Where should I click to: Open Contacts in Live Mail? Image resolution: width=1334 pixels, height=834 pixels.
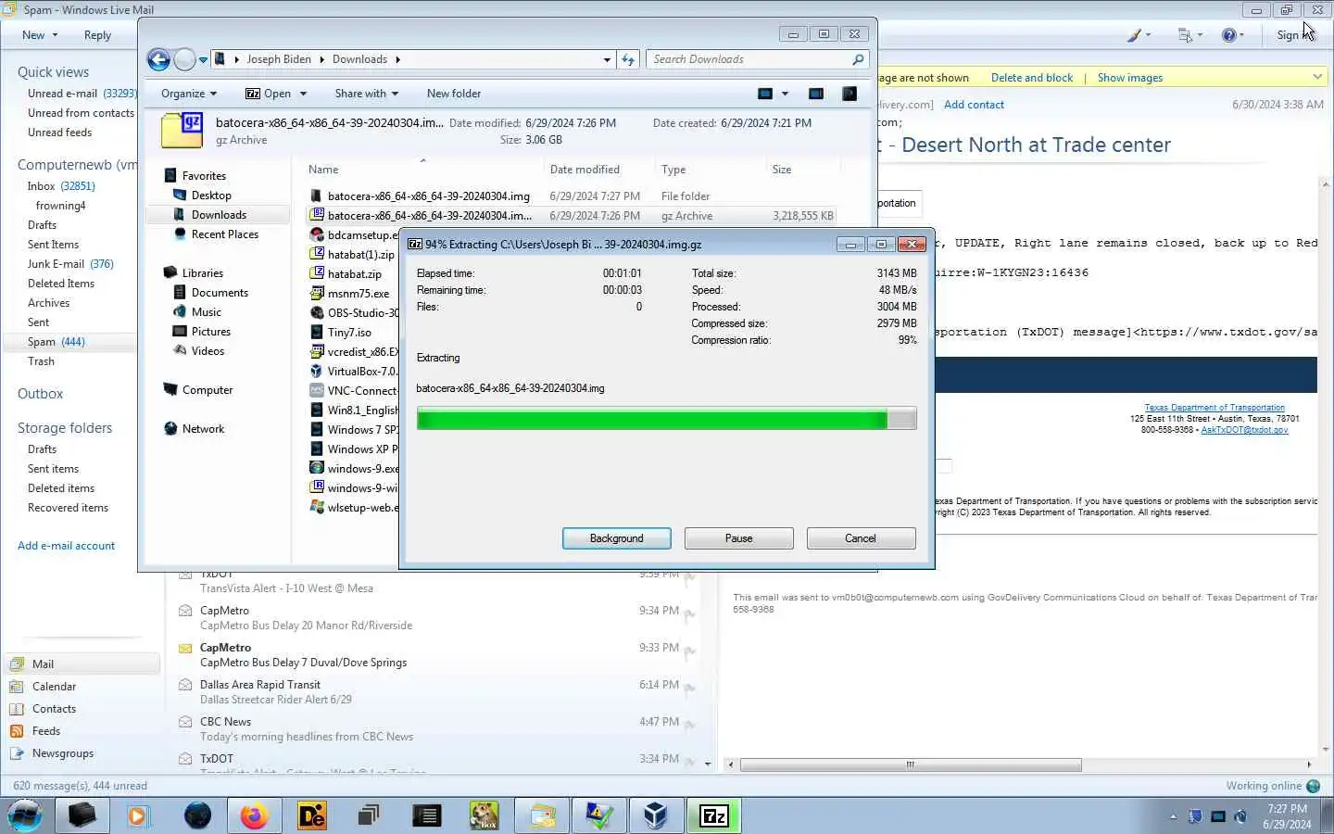tap(54, 709)
